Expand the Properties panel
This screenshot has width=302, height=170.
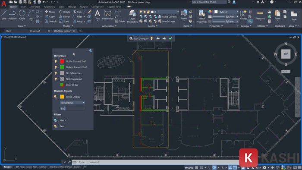[x=216, y=26]
